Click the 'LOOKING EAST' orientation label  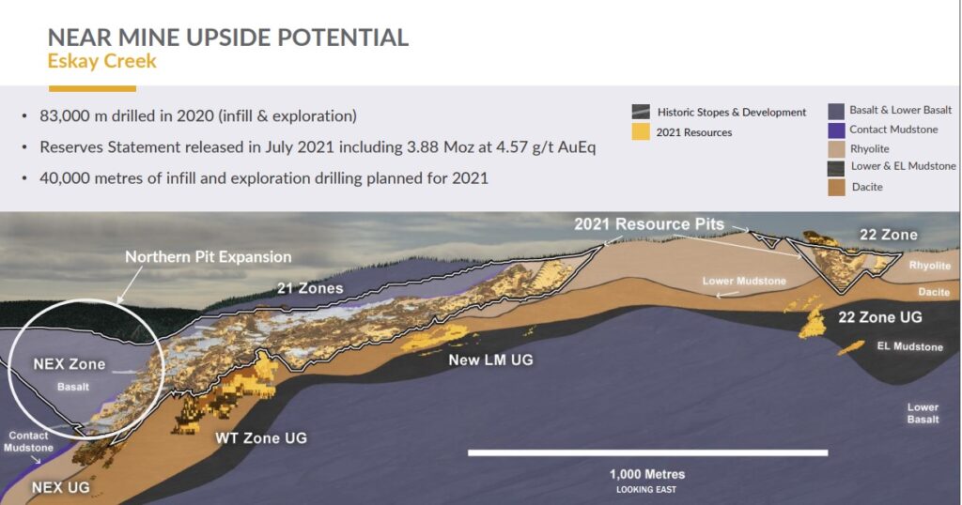click(646, 490)
